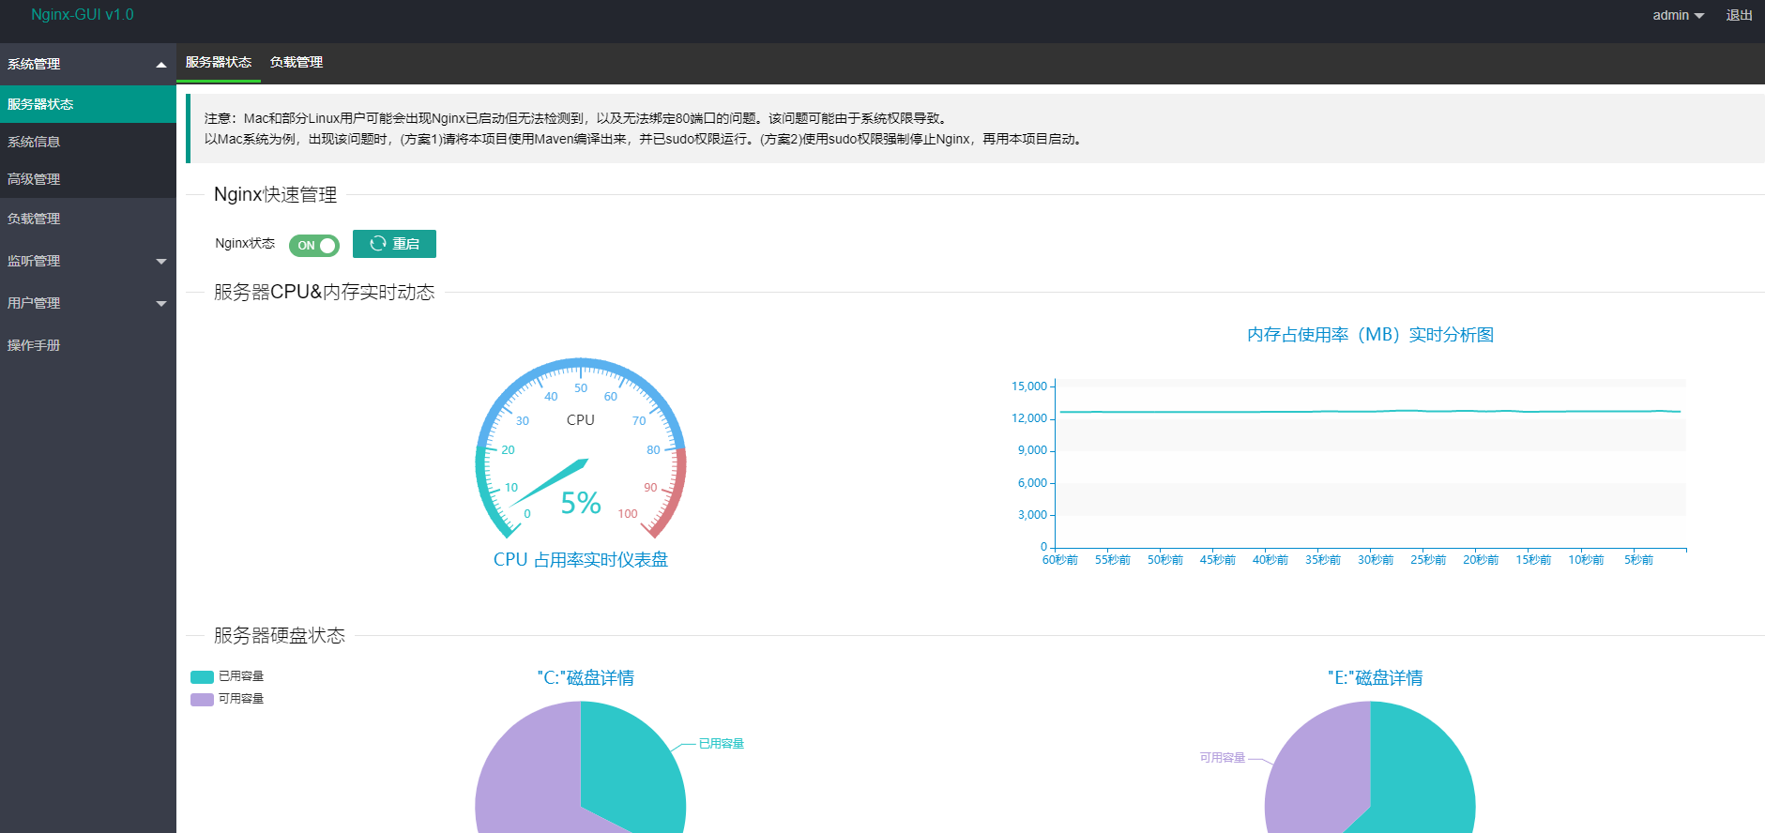Click the 服务器硬盘状态 heading
Viewport: 1765px width, 833px height.
[x=280, y=635]
